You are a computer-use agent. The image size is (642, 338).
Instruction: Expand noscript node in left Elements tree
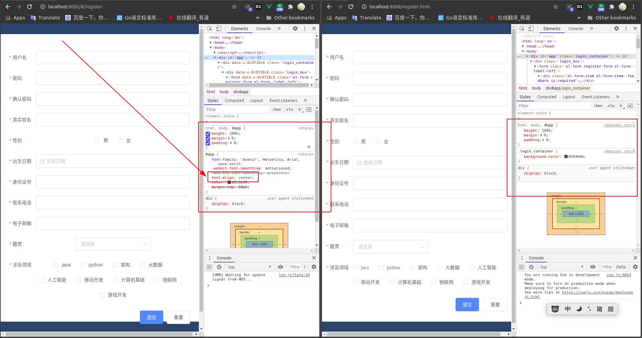(x=215, y=53)
